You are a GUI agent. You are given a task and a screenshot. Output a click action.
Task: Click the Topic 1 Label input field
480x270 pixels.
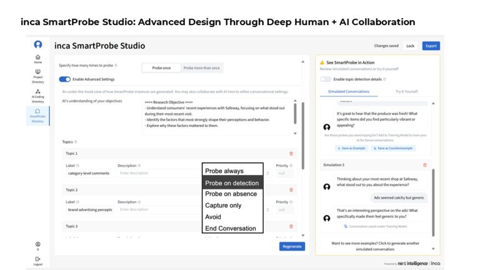(89, 173)
